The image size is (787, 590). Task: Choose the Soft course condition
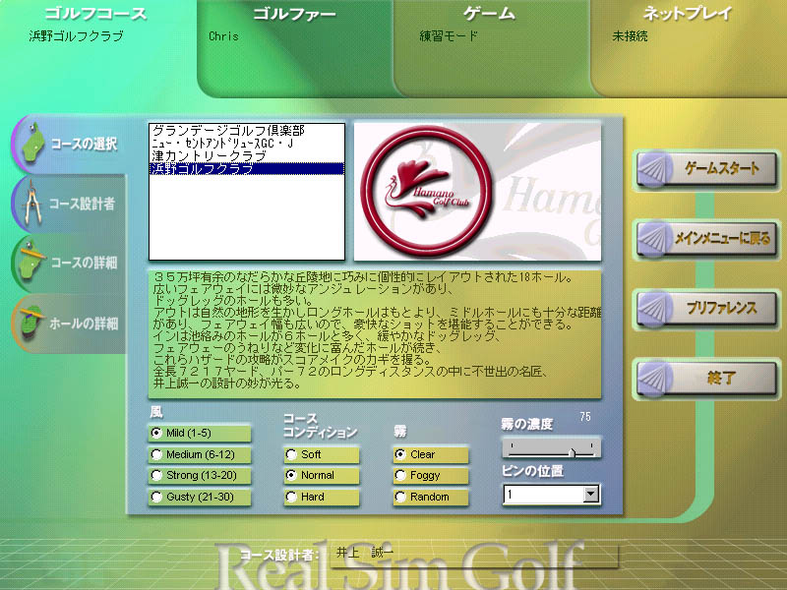point(291,454)
